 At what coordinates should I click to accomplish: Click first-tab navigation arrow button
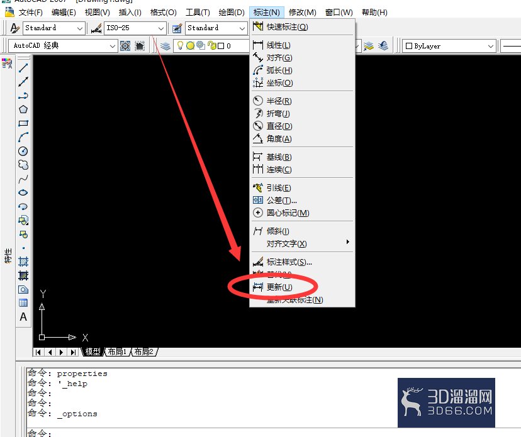pos(38,352)
